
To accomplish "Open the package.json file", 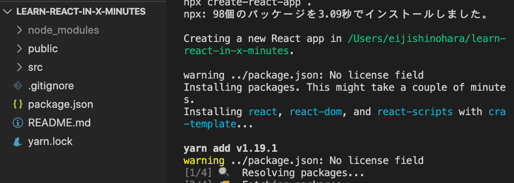I will pos(61,104).
